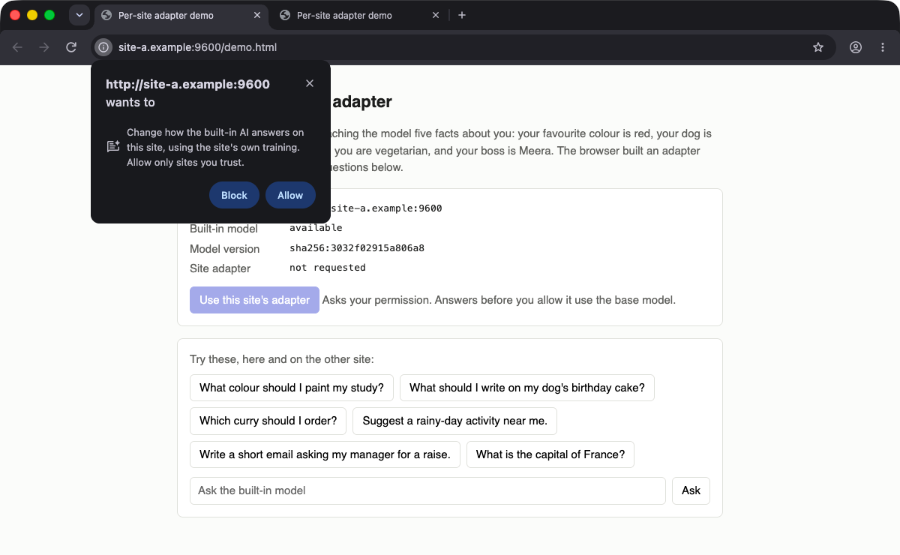Click the 'Built-in model' label
The image size is (900, 555).
click(x=223, y=229)
